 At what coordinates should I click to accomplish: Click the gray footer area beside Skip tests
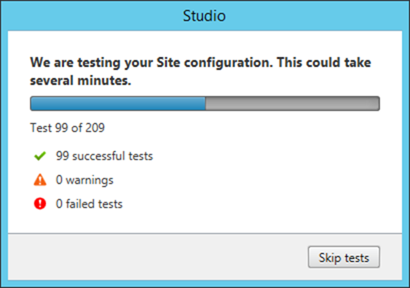click(157, 257)
